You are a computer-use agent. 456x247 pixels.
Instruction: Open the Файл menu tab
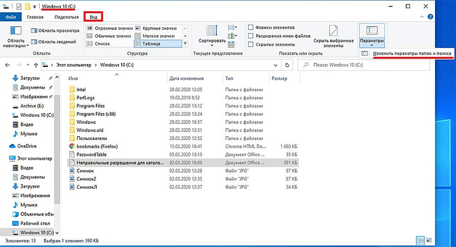tap(11, 17)
